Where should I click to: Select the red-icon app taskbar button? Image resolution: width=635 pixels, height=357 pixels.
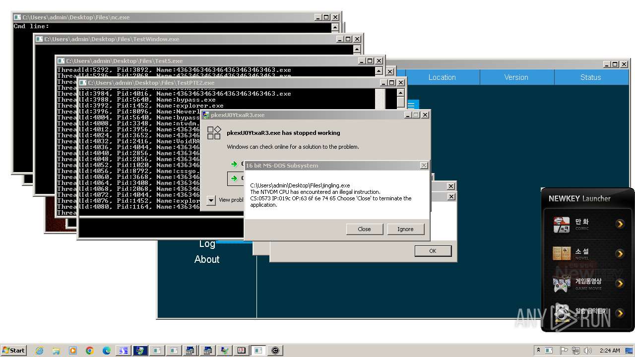tap(242, 351)
